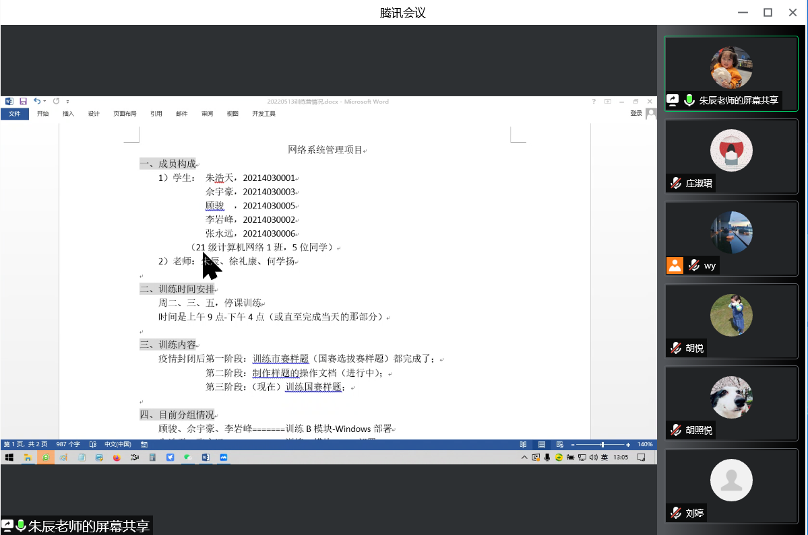Switch to the 页面布局 ribbon tab
The width and height of the screenshot is (808, 535).
tap(125, 114)
